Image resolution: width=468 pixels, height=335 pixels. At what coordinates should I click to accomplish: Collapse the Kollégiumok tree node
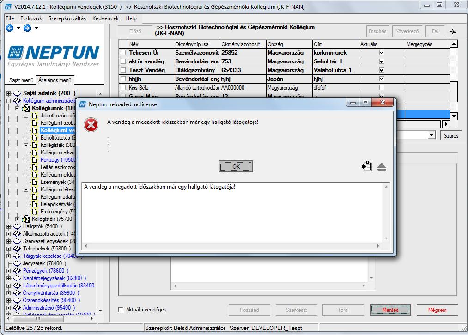[17, 108]
